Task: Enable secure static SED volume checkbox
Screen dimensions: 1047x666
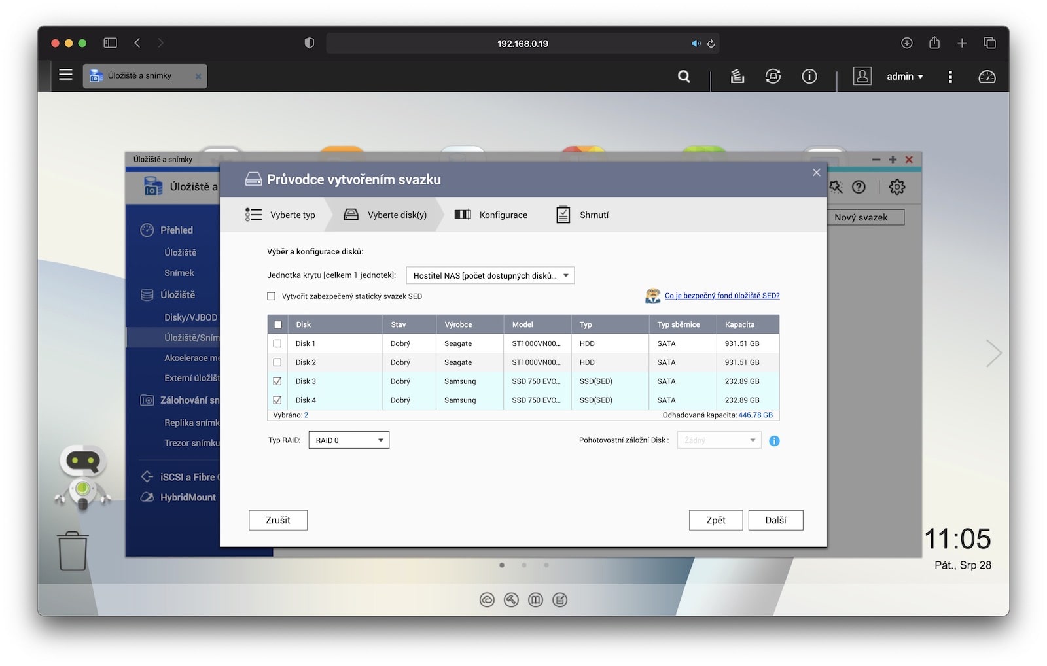Action: click(272, 296)
